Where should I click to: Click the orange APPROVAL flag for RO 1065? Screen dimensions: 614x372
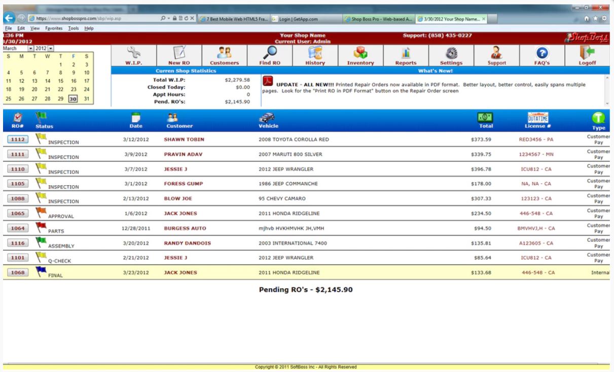point(41,212)
